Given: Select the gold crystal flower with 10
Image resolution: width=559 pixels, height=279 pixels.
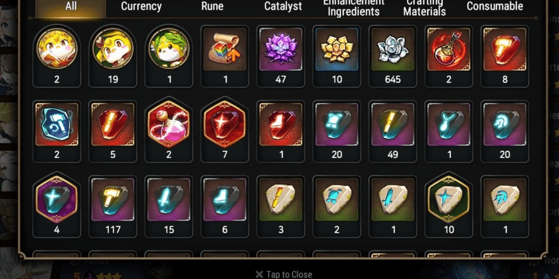Looking at the screenshot, I should (337, 56).
